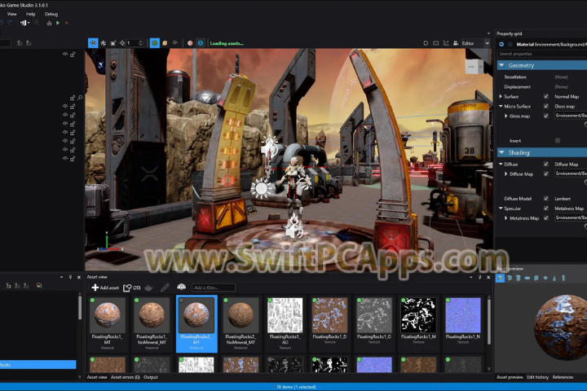Expand the Gloss map sub-property
Image resolution: width=587 pixels, height=391 pixels.
click(505, 116)
